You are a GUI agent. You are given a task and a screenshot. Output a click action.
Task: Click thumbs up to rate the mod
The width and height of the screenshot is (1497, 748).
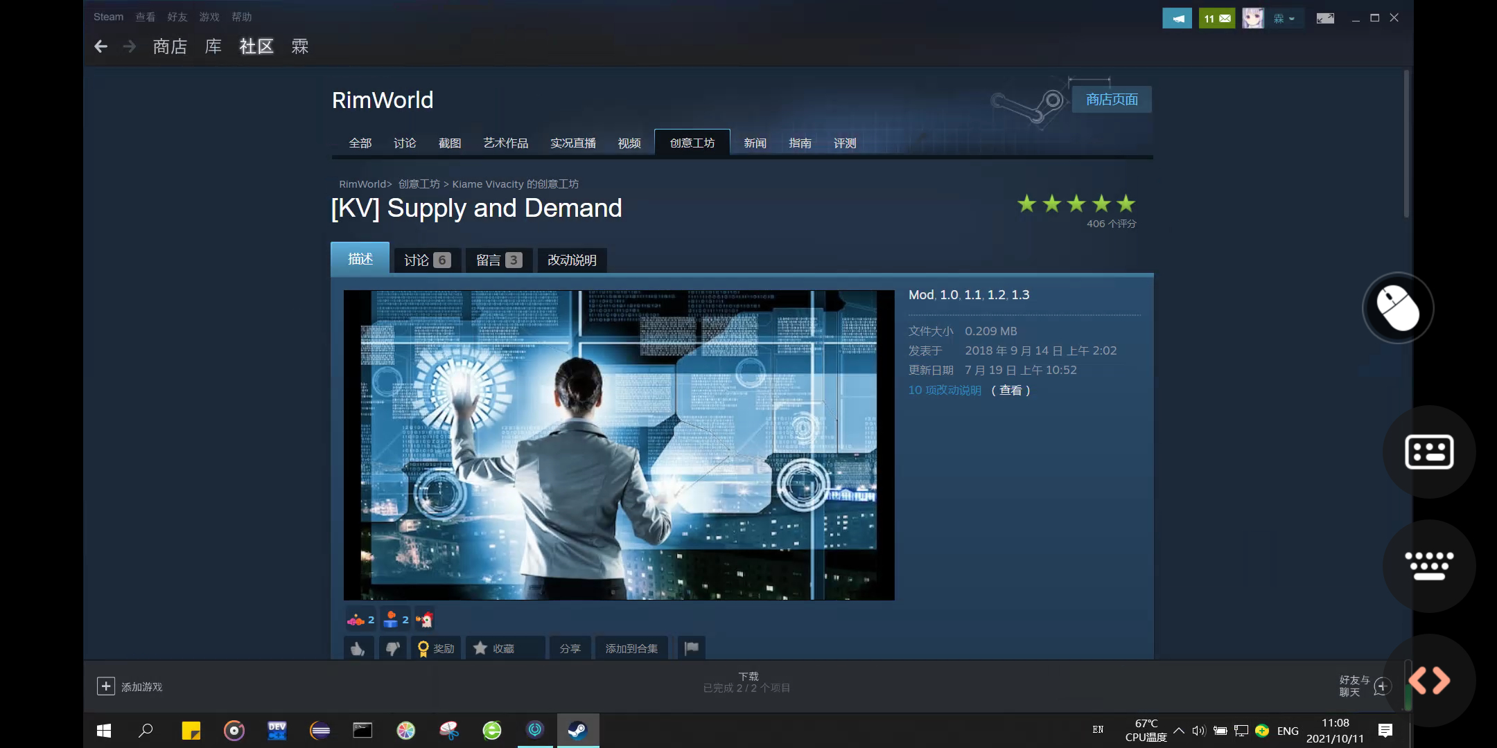[x=358, y=648]
